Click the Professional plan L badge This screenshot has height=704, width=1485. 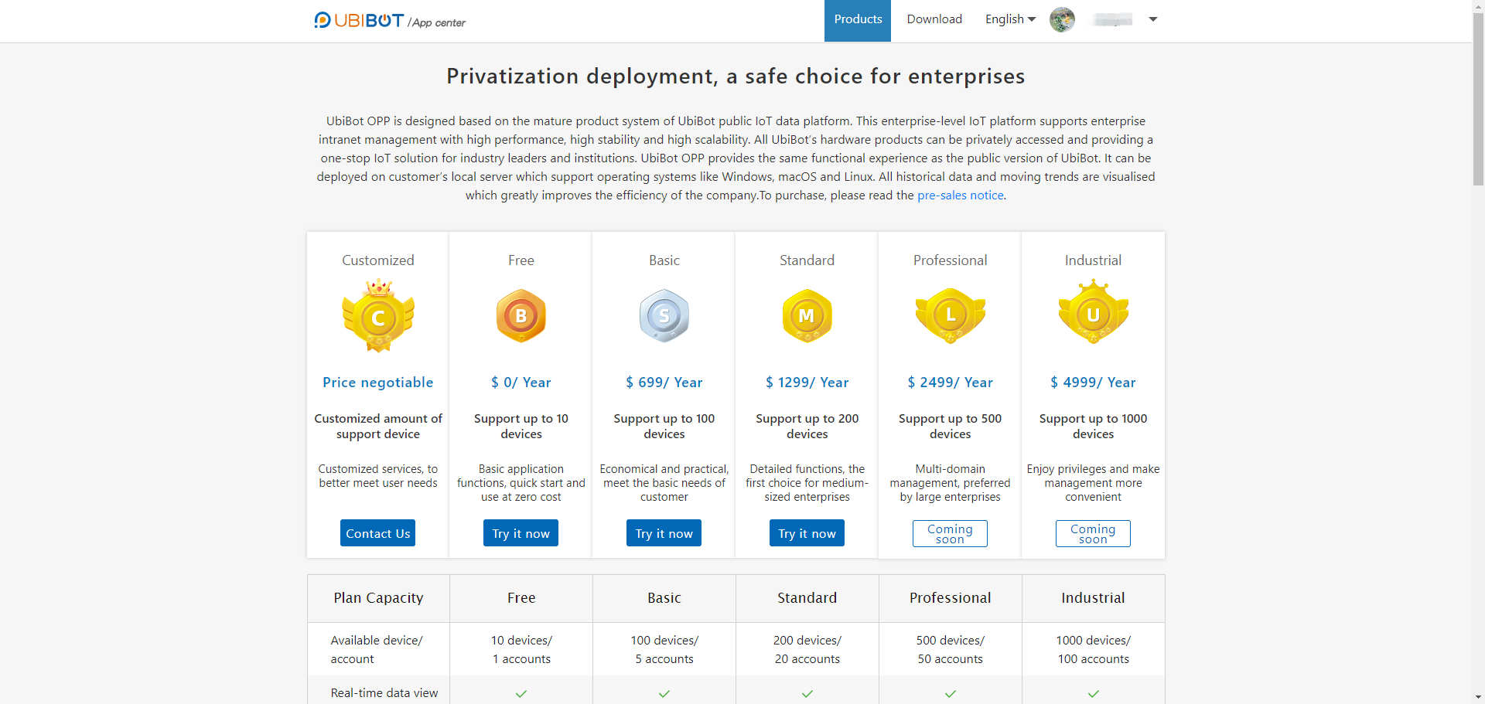pos(951,315)
